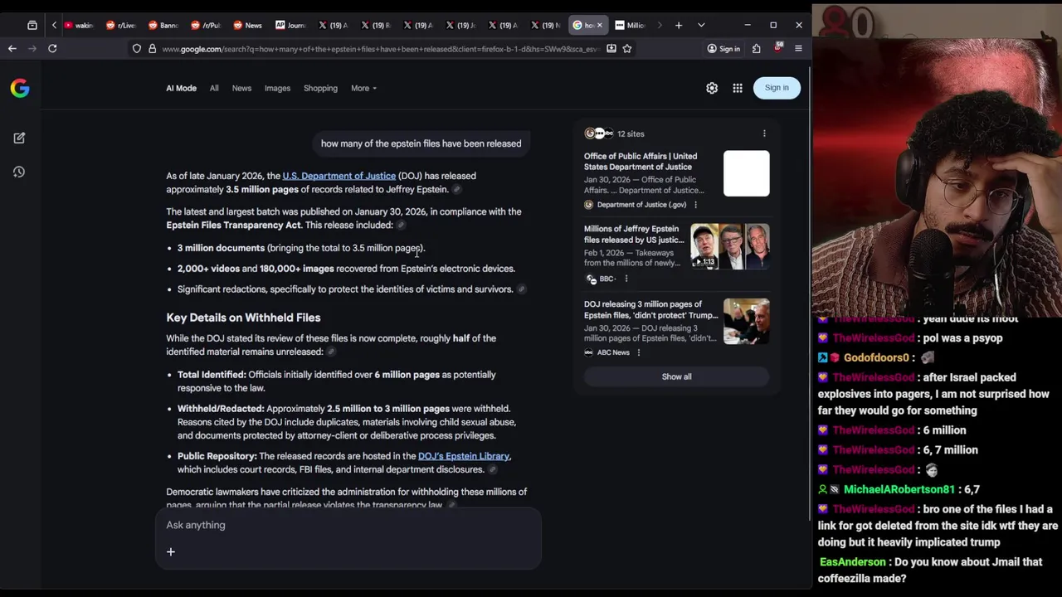The image size is (1062, 597).
Task: Click Firefox account Sign in in toolbar
Action: [723, 49]
